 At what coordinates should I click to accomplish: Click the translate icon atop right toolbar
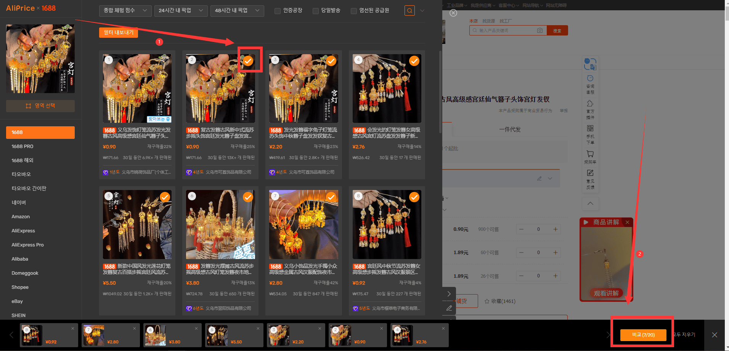[x=590, y=64]
